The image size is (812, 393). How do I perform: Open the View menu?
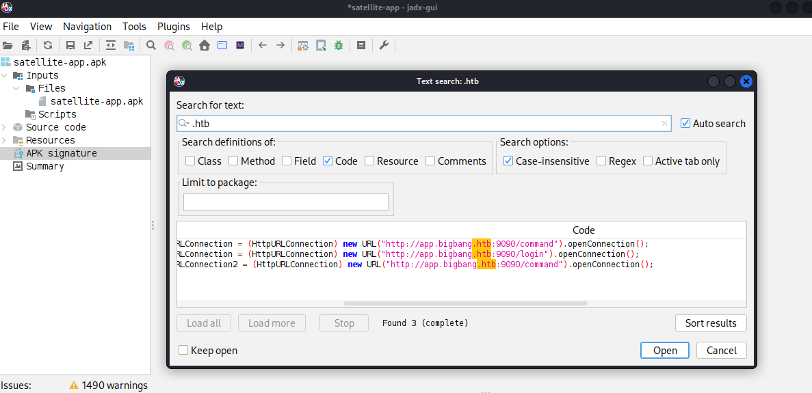[41, 27]
